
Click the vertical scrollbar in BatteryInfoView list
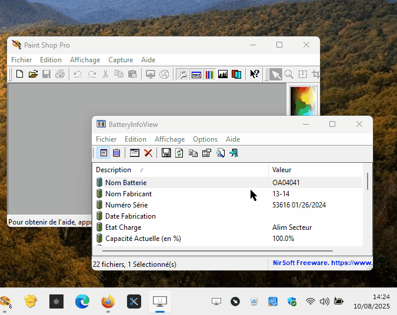pos(368,181)
